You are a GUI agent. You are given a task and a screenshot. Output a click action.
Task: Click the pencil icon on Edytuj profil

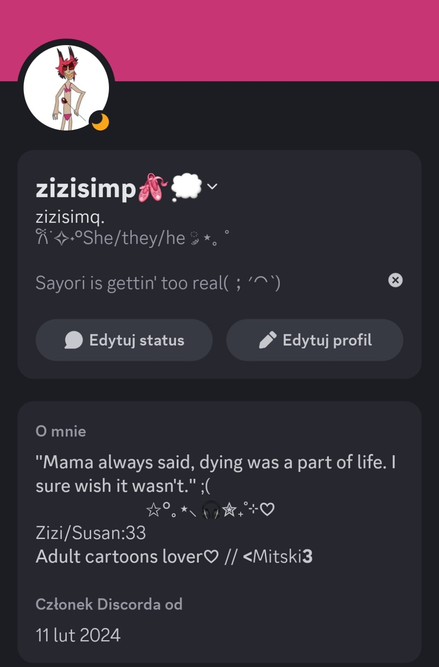pos(268,340)
